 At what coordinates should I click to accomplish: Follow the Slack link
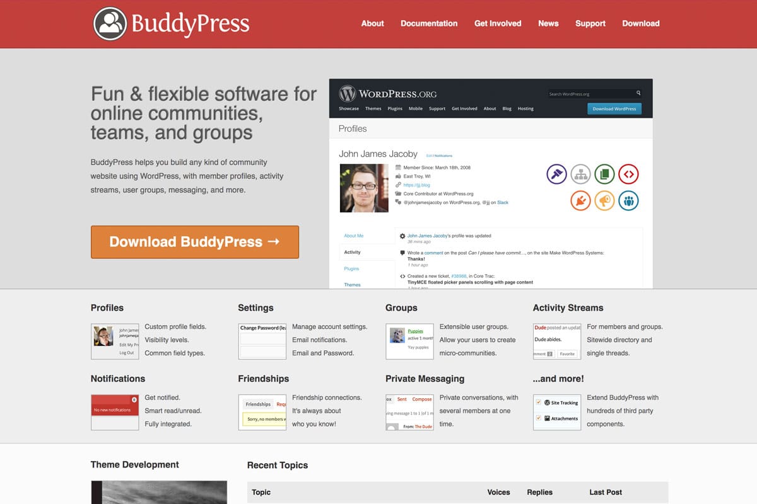pyautogui.click(x=503, y=202)
